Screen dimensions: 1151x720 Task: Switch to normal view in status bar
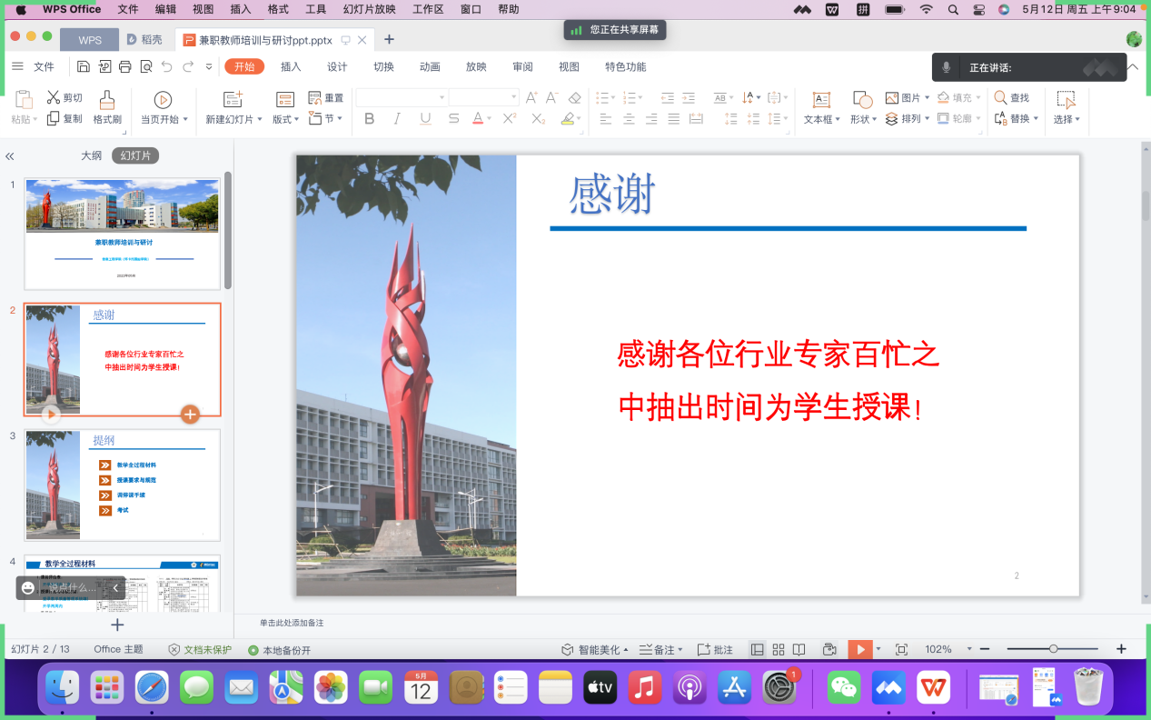click(758, 649)
